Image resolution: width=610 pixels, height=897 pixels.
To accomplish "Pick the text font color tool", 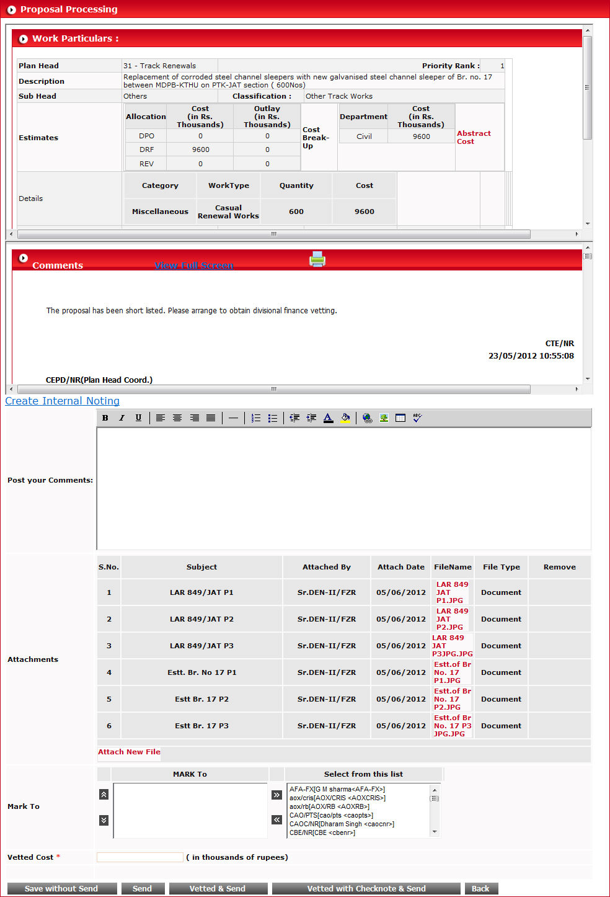I will (328, 418).
